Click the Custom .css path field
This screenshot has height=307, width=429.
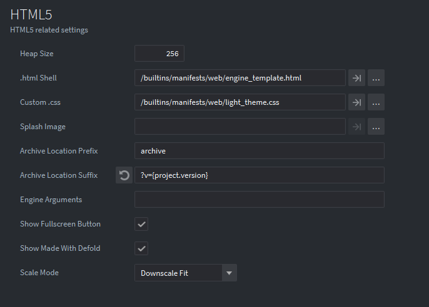(240, 102)
